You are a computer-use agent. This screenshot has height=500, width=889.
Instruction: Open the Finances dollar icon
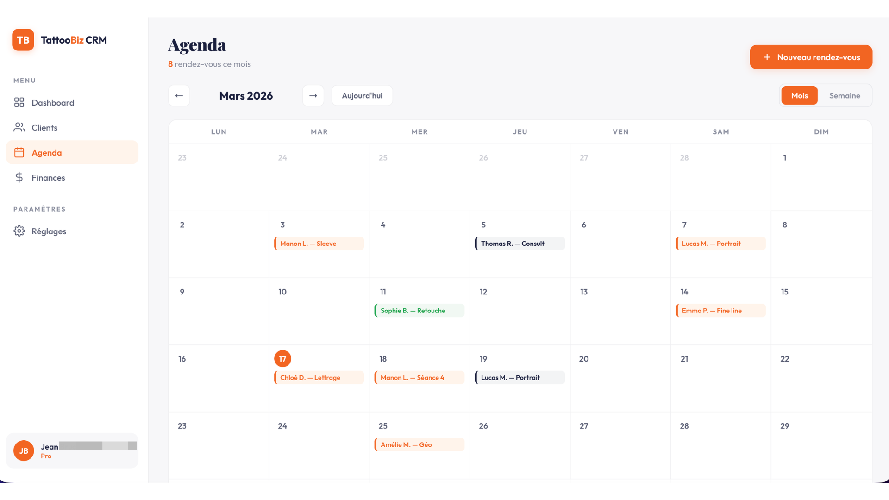click(19, 177)
